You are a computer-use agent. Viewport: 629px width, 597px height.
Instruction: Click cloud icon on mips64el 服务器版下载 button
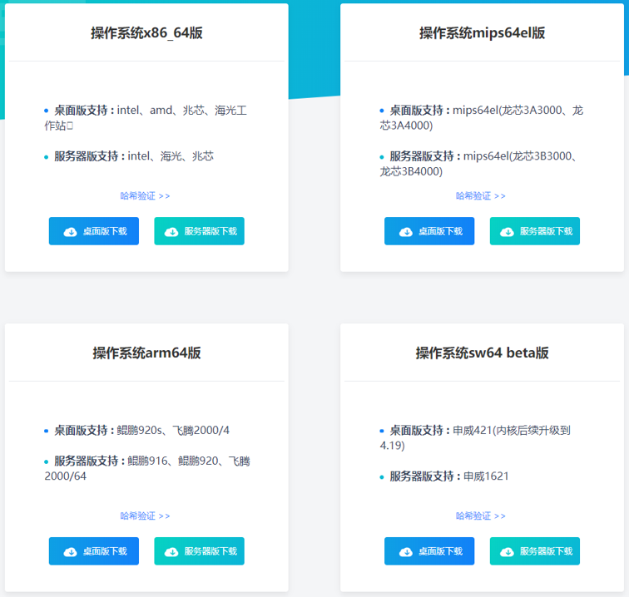[x=507, y=231]
